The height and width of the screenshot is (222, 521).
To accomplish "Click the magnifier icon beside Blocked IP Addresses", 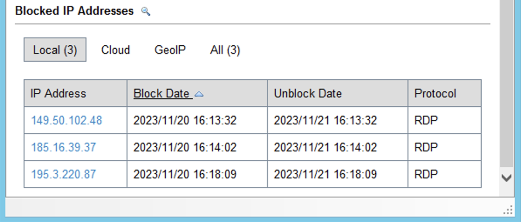I will [146, 12].
